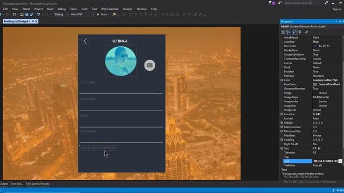
Task: Click the ForeColor color swatch
Action: [x=315, y=84]
